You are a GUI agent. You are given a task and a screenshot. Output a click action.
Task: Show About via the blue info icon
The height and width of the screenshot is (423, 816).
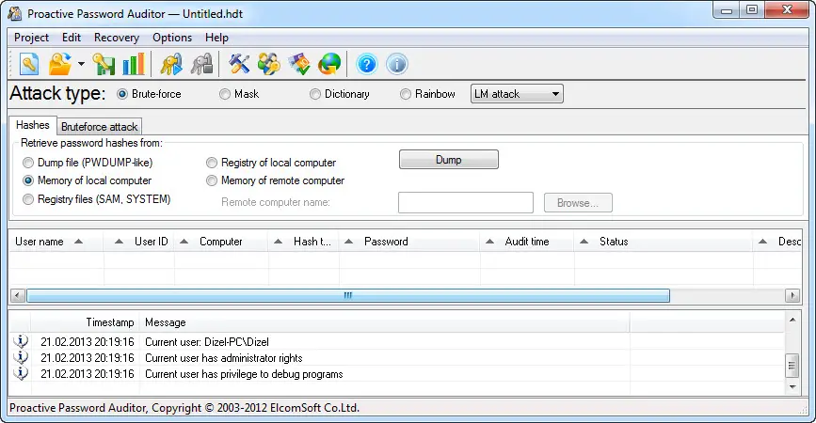397,65
